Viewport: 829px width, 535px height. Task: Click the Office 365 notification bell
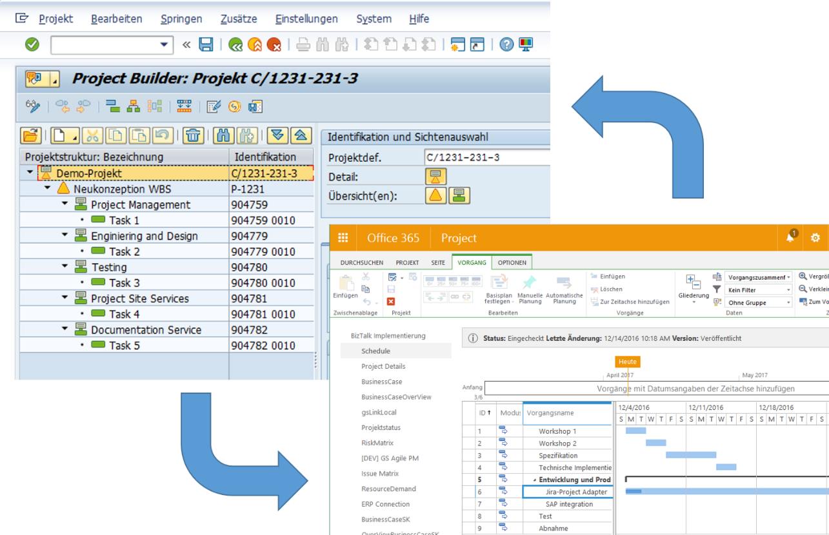(791, 237)
